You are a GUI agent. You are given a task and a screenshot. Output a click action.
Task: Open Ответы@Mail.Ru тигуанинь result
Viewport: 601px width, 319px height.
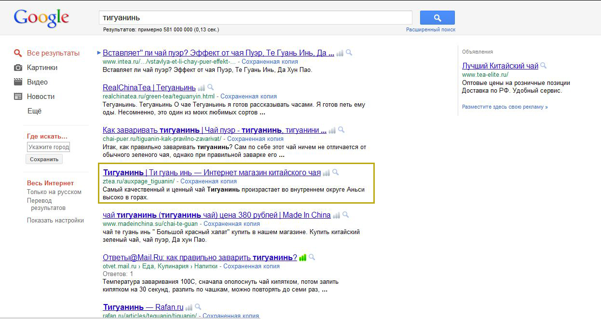click(200, 258)
